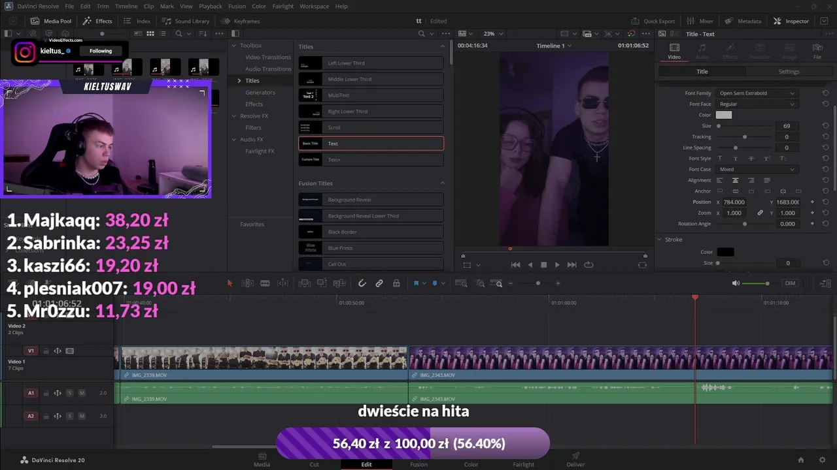The width and height of the screenshot is (837, 470).
Task: Toggle Position Lock padlock in toolbar
Action: coord(396,283)
